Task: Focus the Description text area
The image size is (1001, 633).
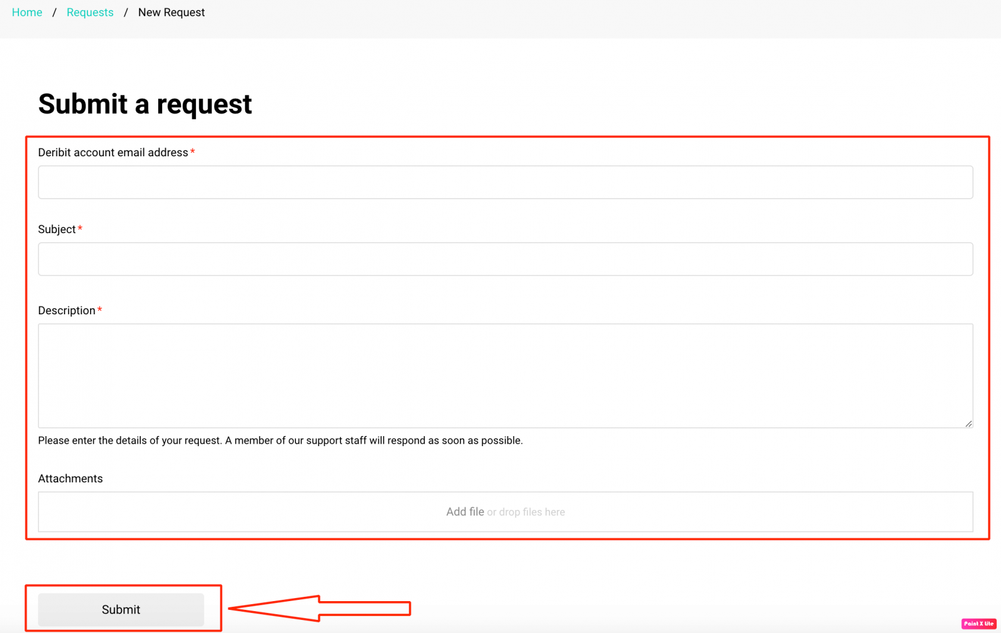Action: 505,376
